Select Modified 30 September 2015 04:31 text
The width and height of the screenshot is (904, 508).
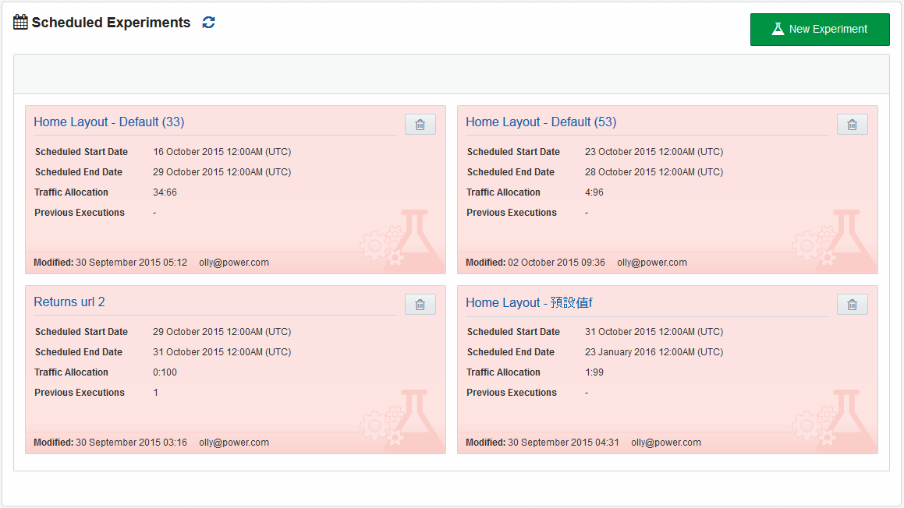coord(543,443)
